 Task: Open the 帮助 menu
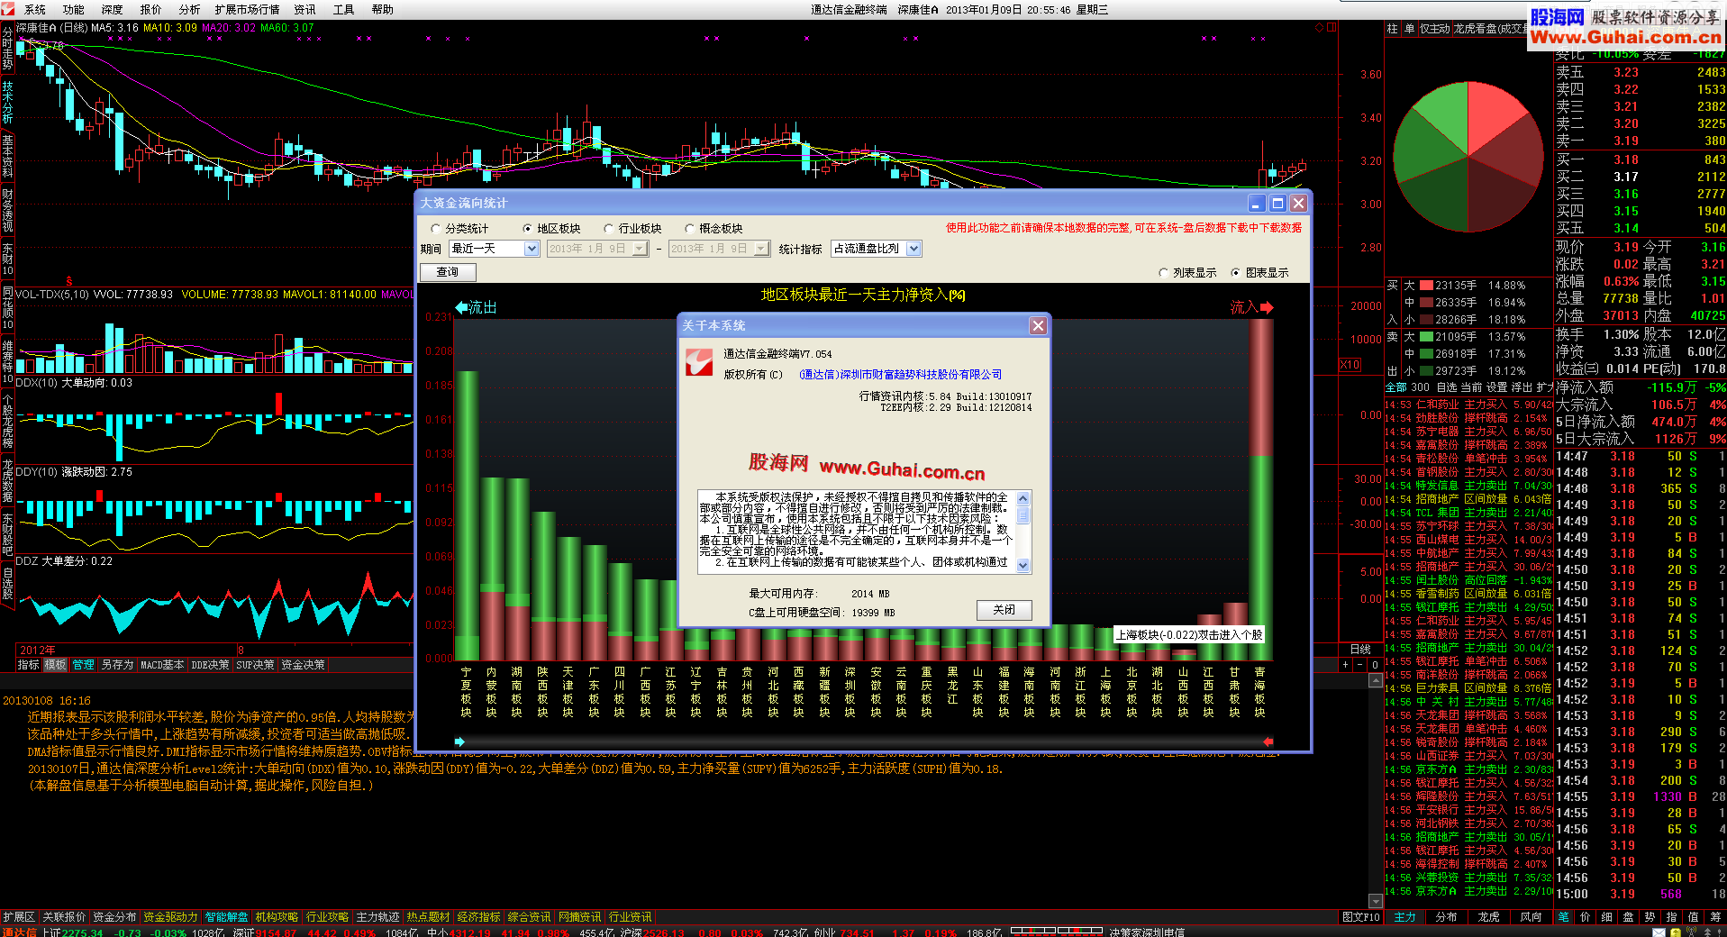point(383,10)
